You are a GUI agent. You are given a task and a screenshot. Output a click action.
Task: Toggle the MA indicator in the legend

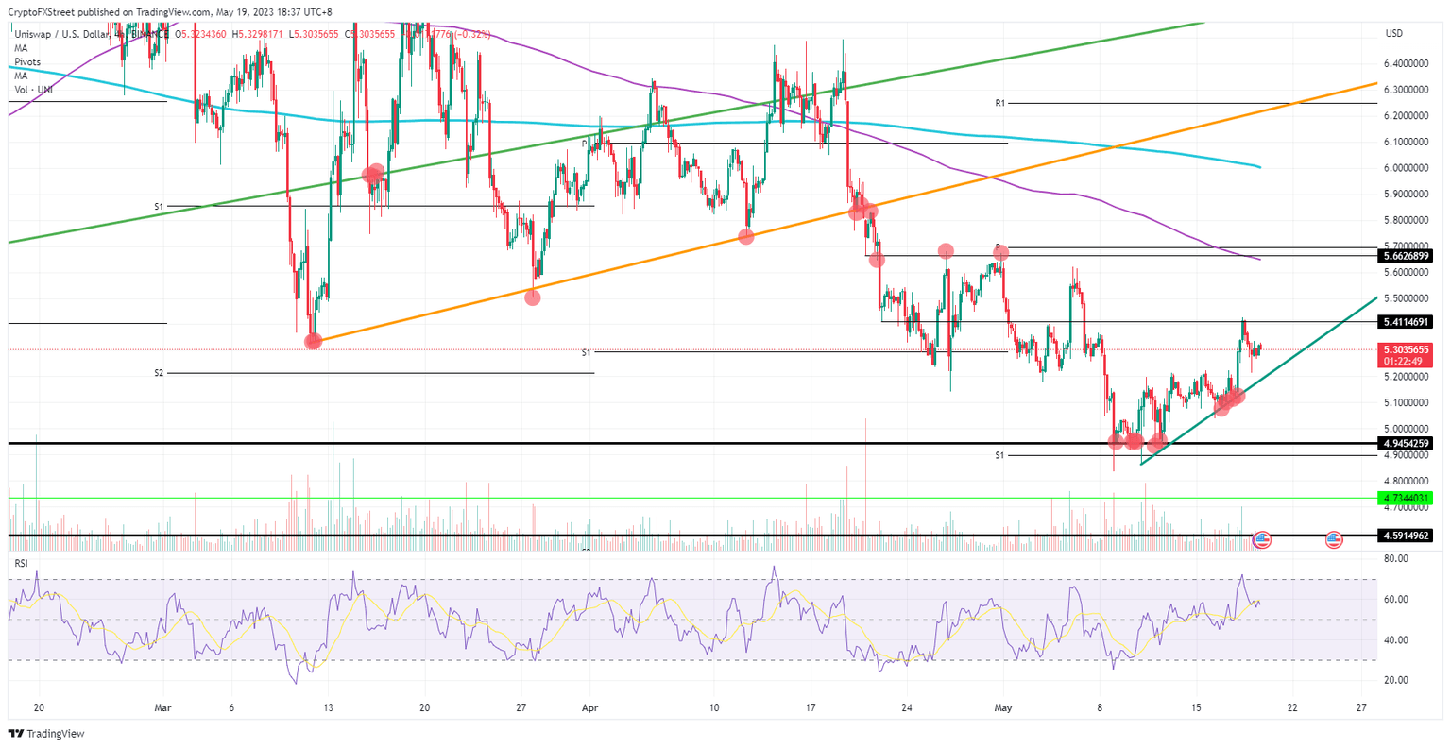(x=21, y=47)
